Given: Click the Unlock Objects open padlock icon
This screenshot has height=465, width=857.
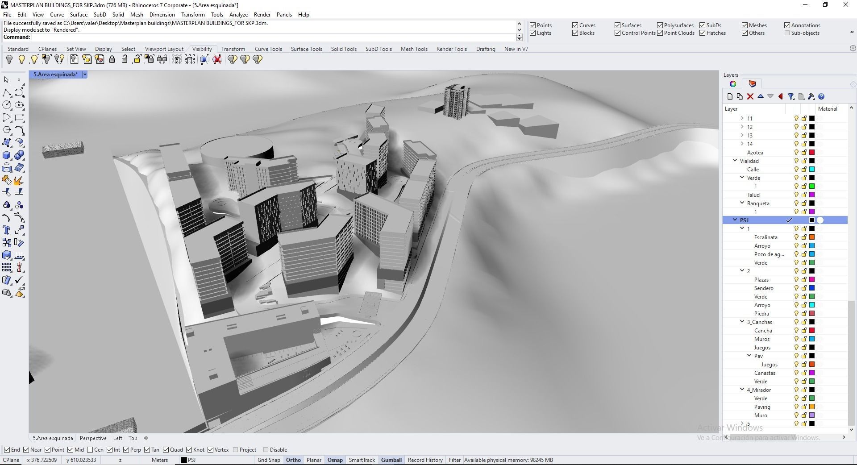Looking at the screenshot, I should (125, 59).
